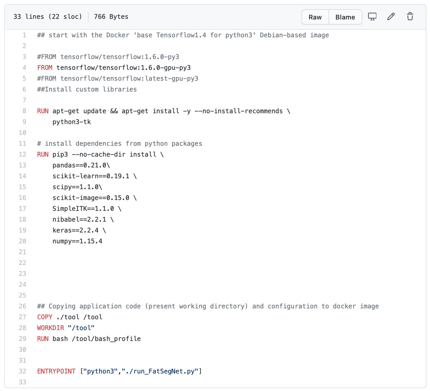
Task: Select line number 20
Action: point(23,241)
